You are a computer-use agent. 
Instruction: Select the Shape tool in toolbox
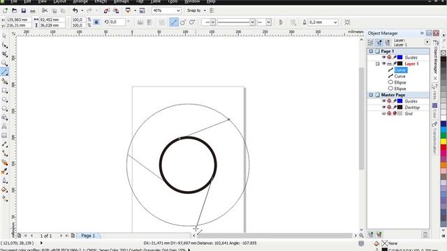(4, 45)
